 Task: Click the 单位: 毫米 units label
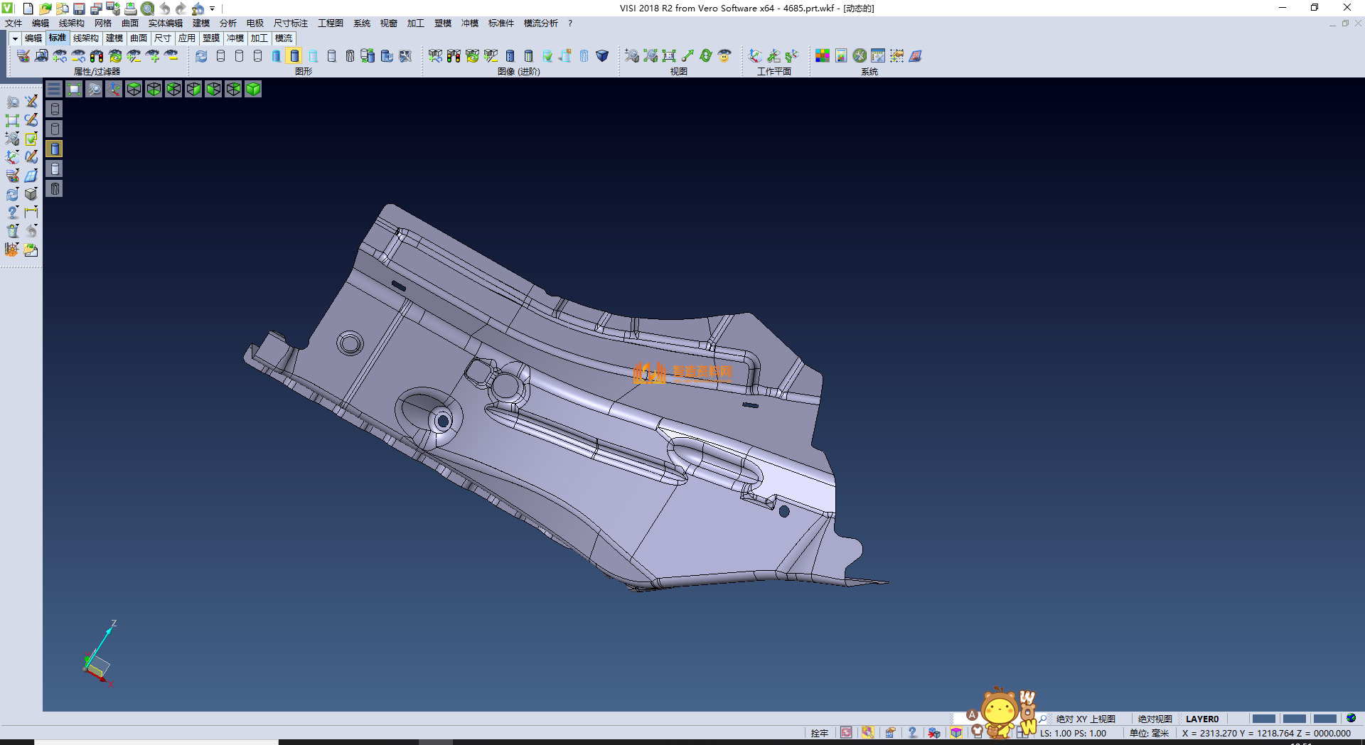coord(1149,733)
